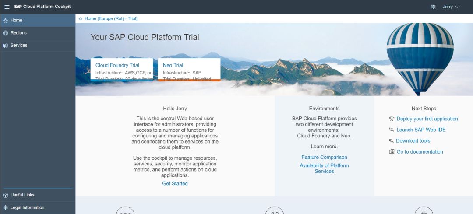Click Deploy your first application link

pos(427,119)
